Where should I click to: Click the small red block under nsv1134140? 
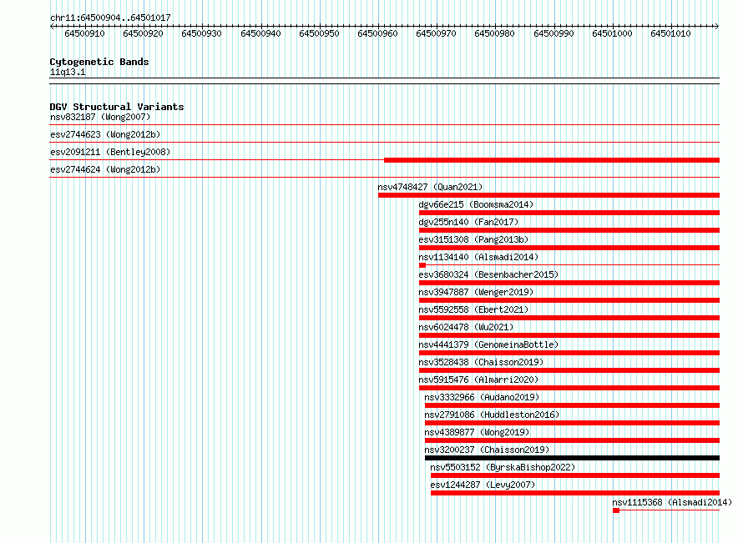pos(422,265)
